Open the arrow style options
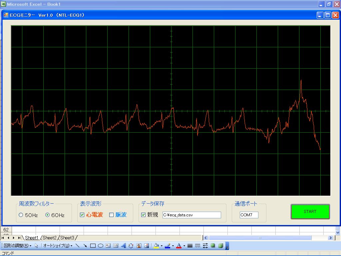This screenshot has width=341, height=256. (205, 246)
